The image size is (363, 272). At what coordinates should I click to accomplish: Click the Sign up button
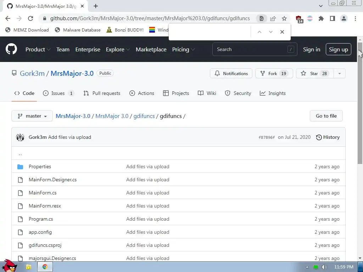pyautogui.click(x=339, y=49)
